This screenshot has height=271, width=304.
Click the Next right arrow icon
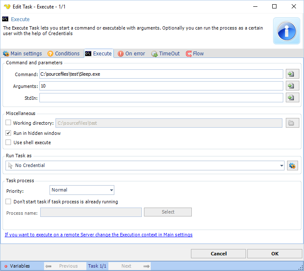pyautogui.click(x=146, y=266)
